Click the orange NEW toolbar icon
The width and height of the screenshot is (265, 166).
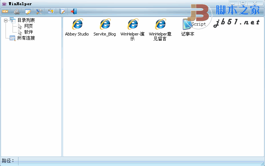[5, 11]
